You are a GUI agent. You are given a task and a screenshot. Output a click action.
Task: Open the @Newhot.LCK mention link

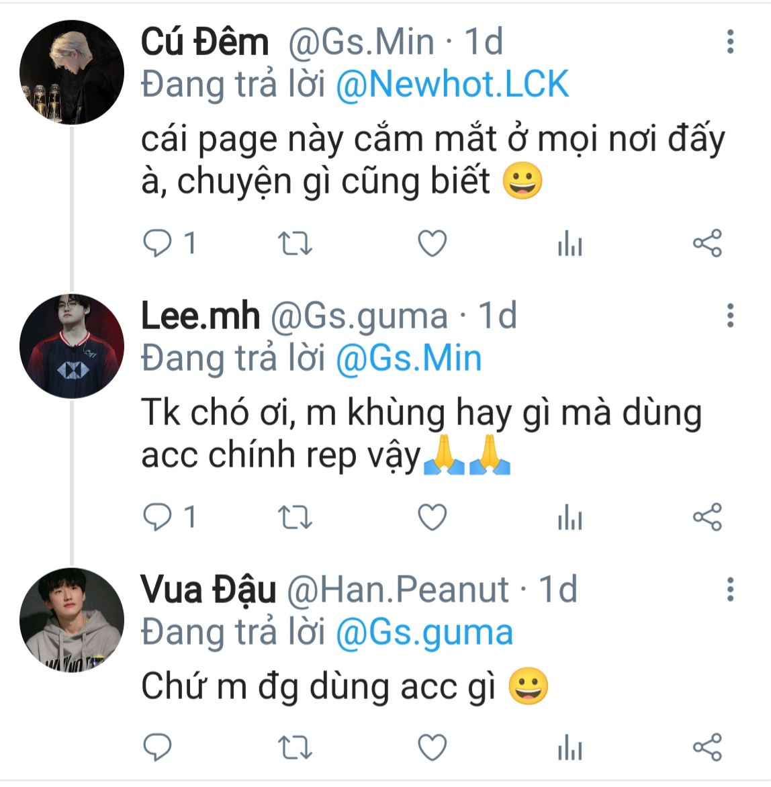(452, 85)
